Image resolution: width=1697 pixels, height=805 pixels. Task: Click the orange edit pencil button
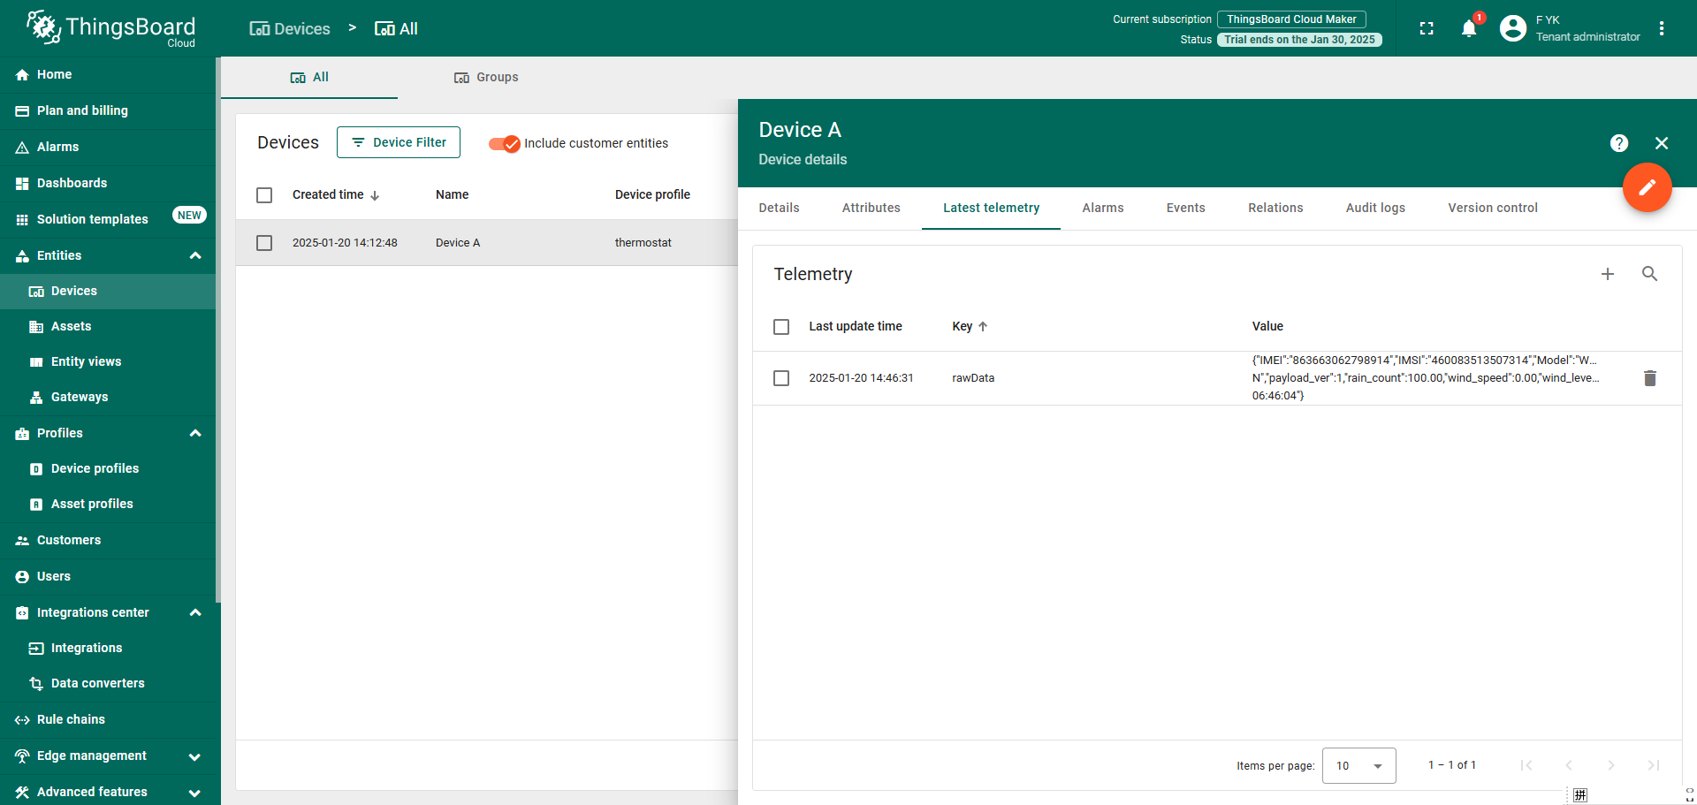(x=1648, y=187)
